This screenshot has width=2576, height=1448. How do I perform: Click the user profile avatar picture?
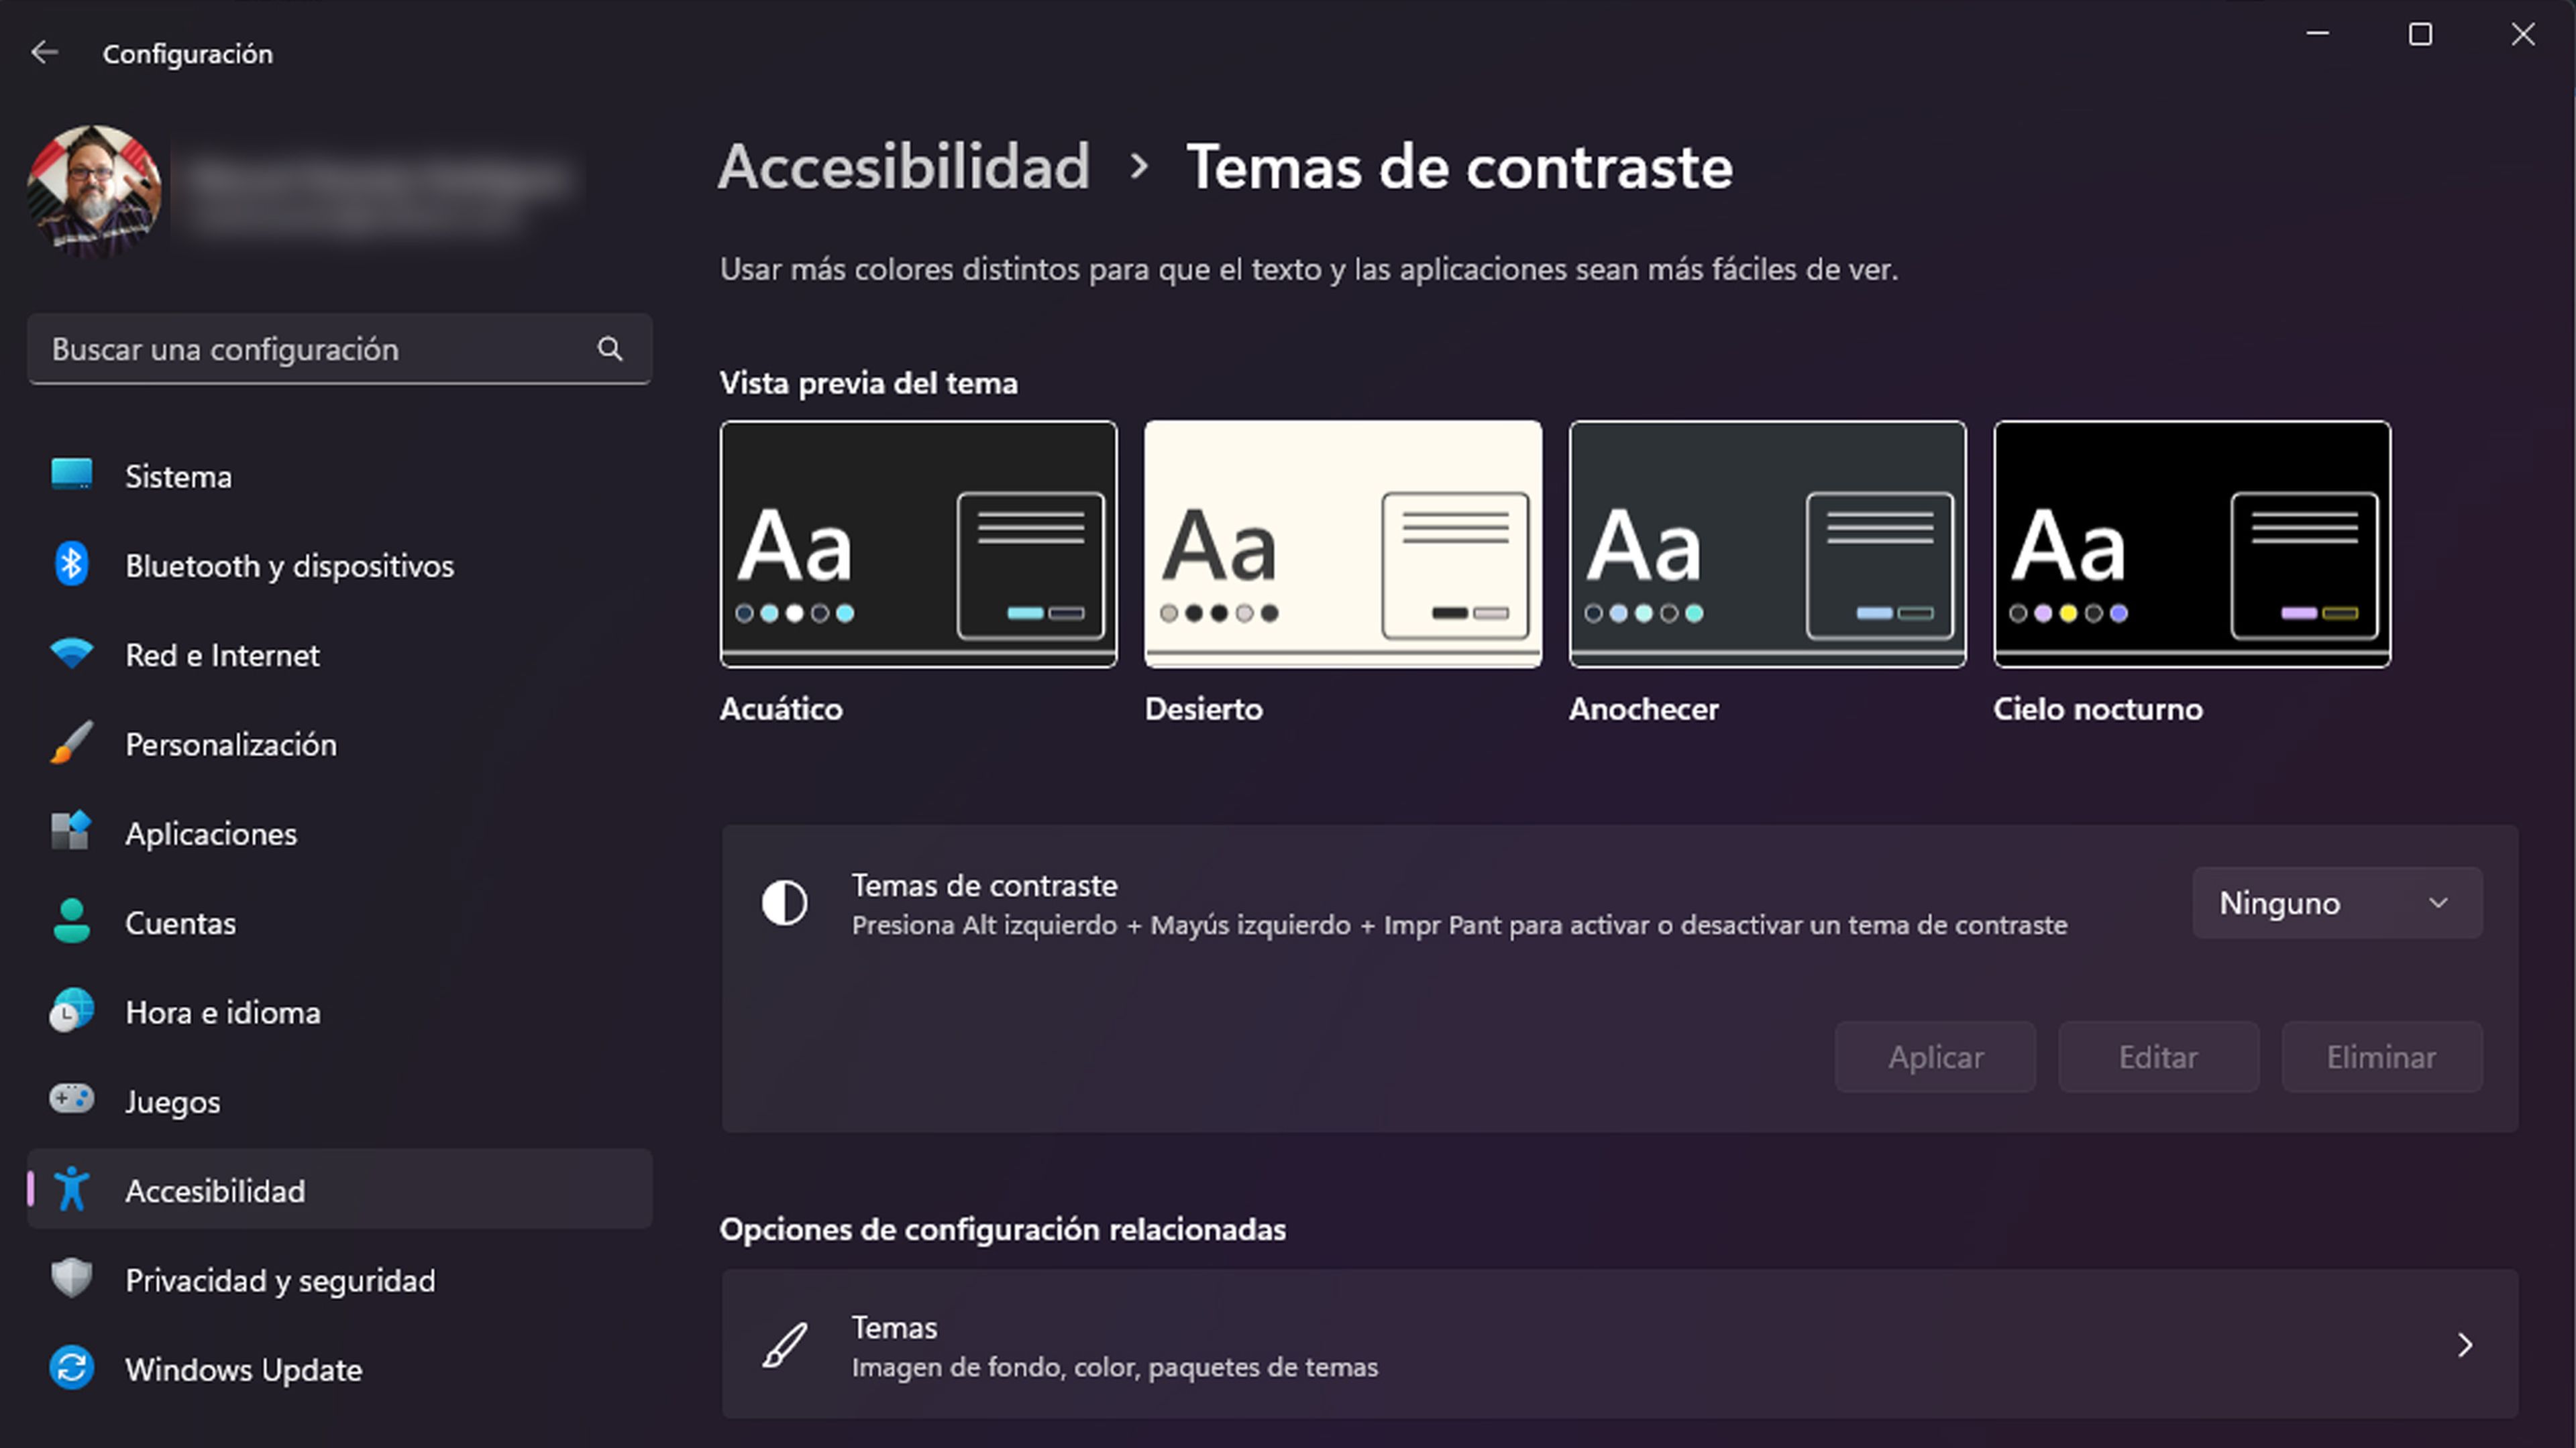tap(95, 190)
